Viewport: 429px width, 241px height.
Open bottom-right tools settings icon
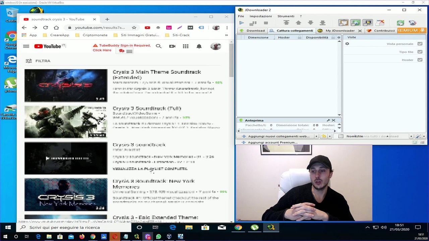(418, 136)
